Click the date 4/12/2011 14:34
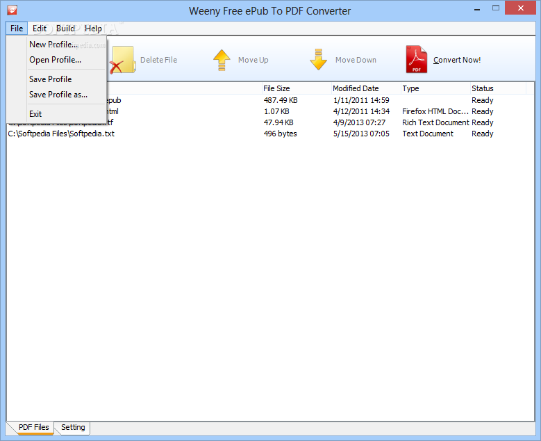541x441 pixels. pyautogui.click(x=361, y=111)
